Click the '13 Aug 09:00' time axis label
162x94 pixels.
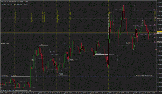pos(47,93)
